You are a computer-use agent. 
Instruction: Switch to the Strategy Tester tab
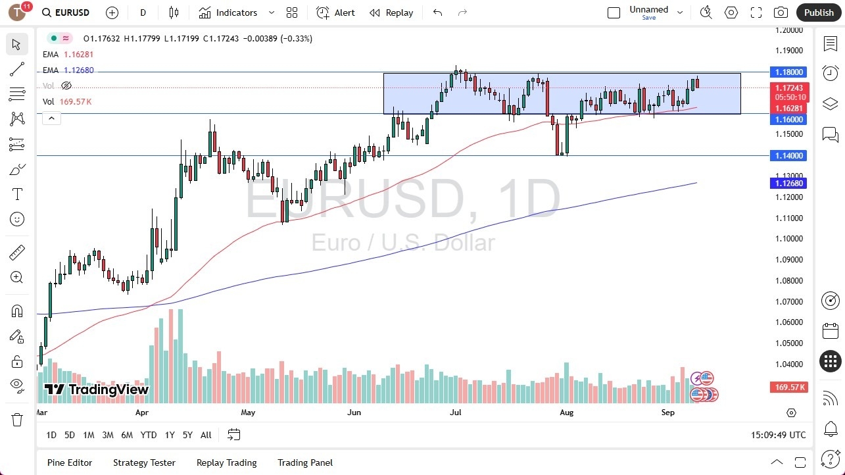coord(144,463)
